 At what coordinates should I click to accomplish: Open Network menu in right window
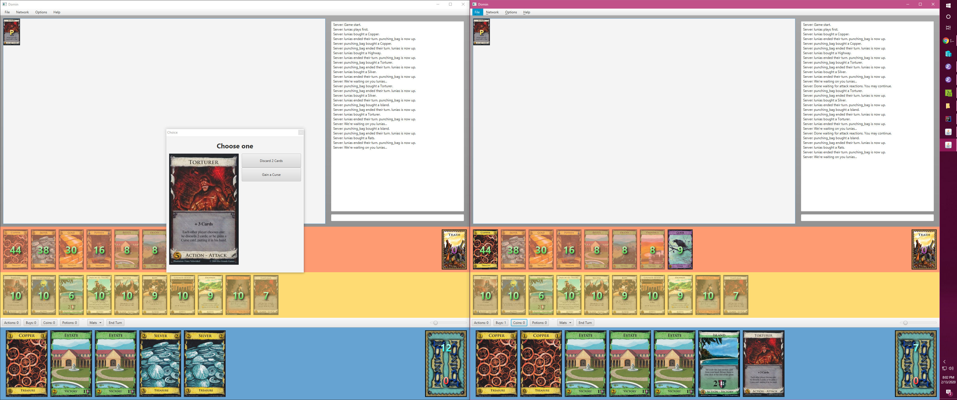(492, 12)
